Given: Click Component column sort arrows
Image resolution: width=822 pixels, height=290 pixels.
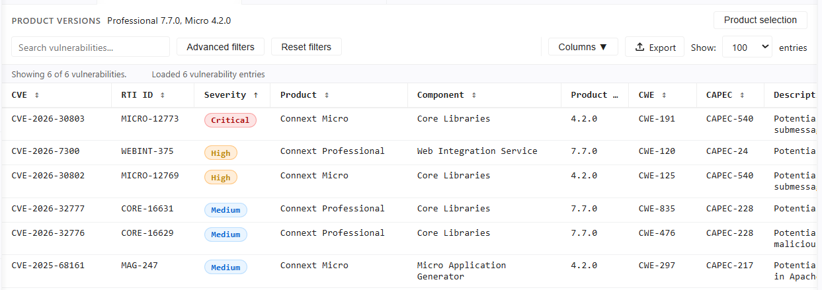Looking at the screenshot, I should [x=473, y=95].
